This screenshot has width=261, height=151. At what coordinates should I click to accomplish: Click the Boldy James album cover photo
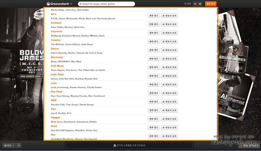[x=233, y=57]
